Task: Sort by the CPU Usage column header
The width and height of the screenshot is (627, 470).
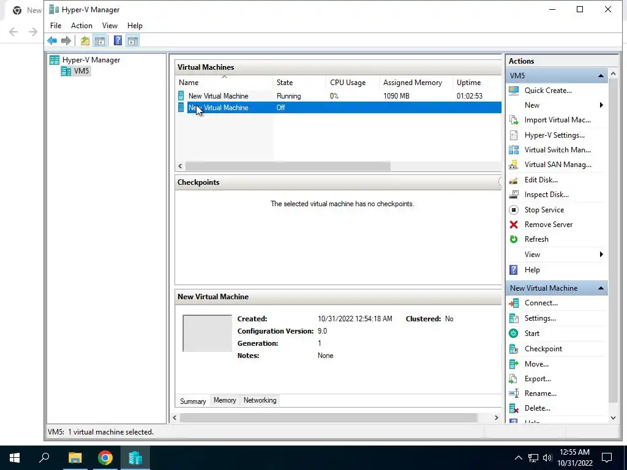Action: [x=352, y=83]
